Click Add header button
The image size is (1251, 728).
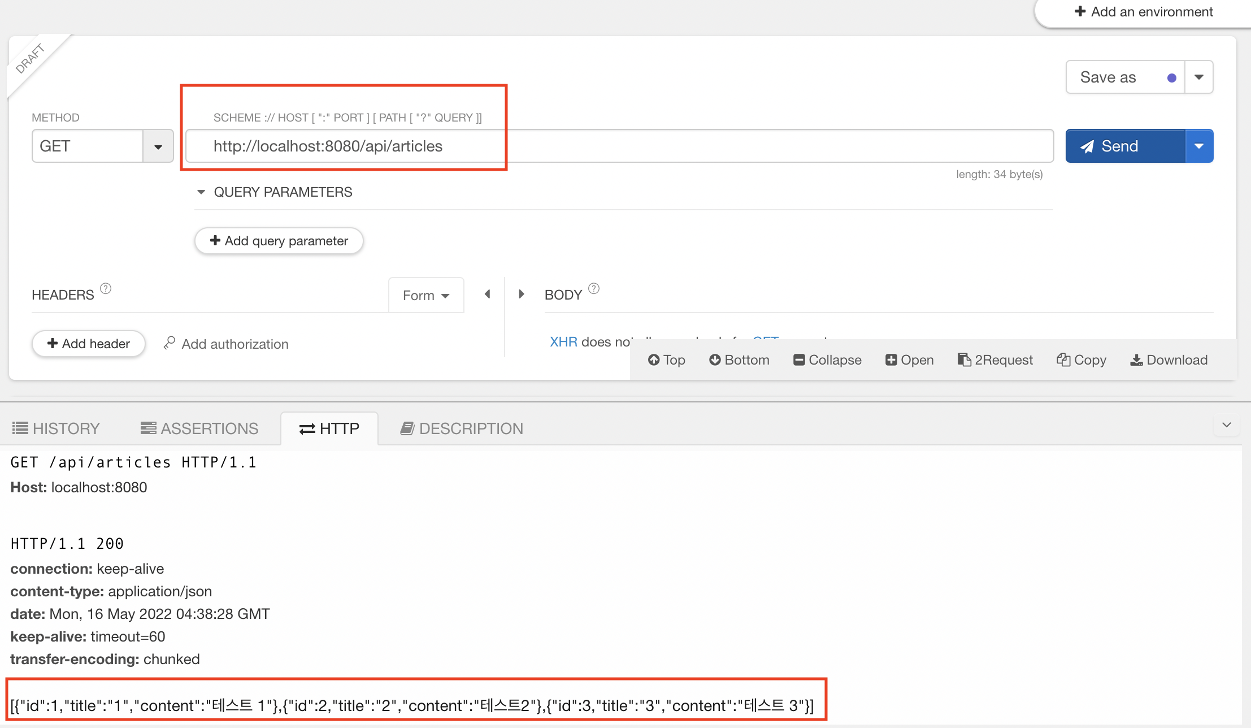89,344
